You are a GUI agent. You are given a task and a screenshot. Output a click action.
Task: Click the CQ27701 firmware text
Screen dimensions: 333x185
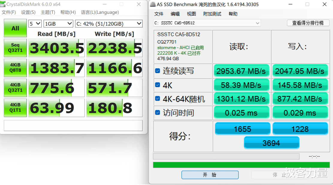(x=167, y=42)
